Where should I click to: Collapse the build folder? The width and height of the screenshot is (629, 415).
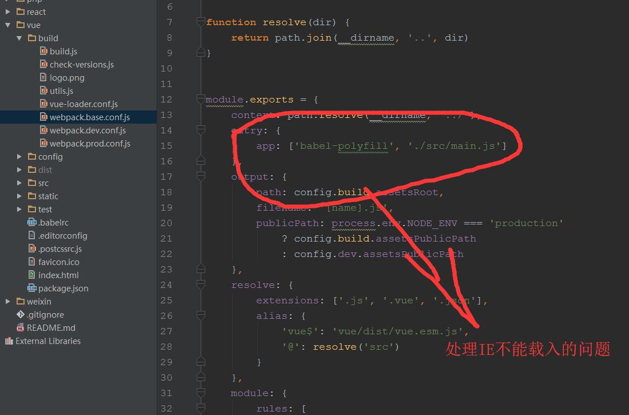pos(19,38)
